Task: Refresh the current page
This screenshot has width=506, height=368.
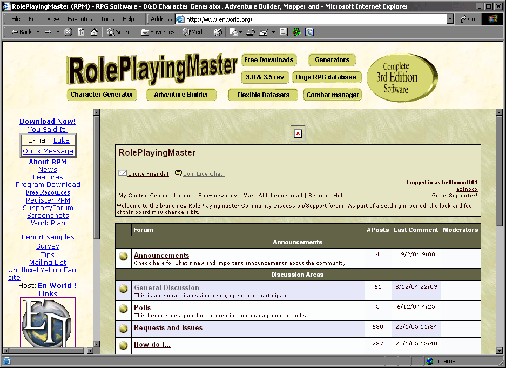Action: coord(80,32)
